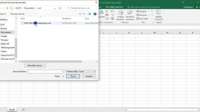Select Musique in the navigation pane

pos(5,40)
